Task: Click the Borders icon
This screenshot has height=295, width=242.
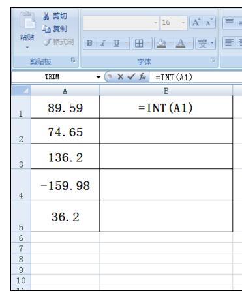Action: tap(139, 43)
